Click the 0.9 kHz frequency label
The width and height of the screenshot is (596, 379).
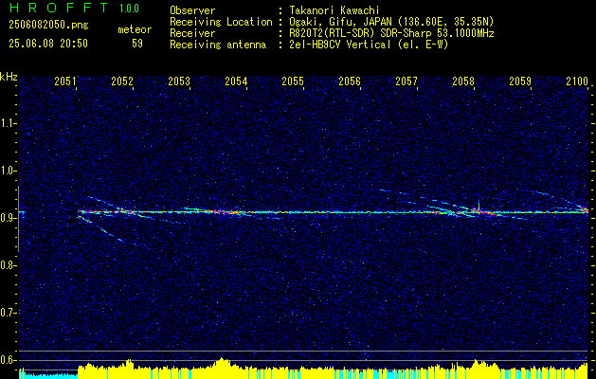click(8, 218)
